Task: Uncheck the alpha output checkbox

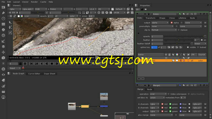Action: (171, 23)
